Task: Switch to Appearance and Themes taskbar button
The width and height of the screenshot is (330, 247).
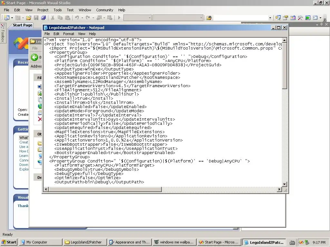Action: pos(130,242)
